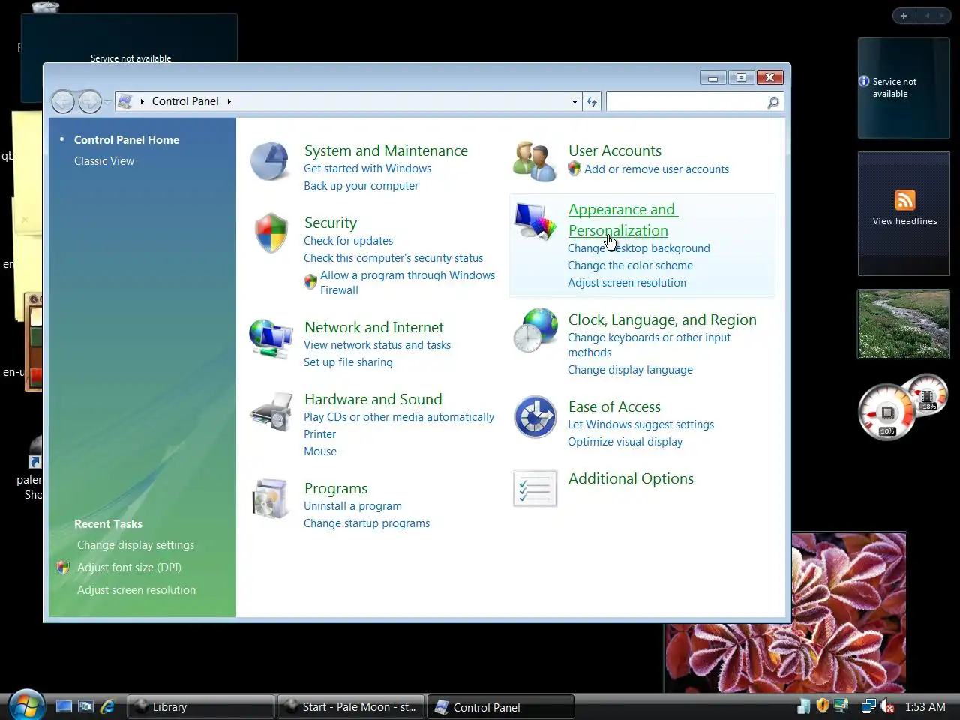Click the Ease of Access icon
Image resolution: width=960 pixels, height=720 pixels.
point(535,417)
